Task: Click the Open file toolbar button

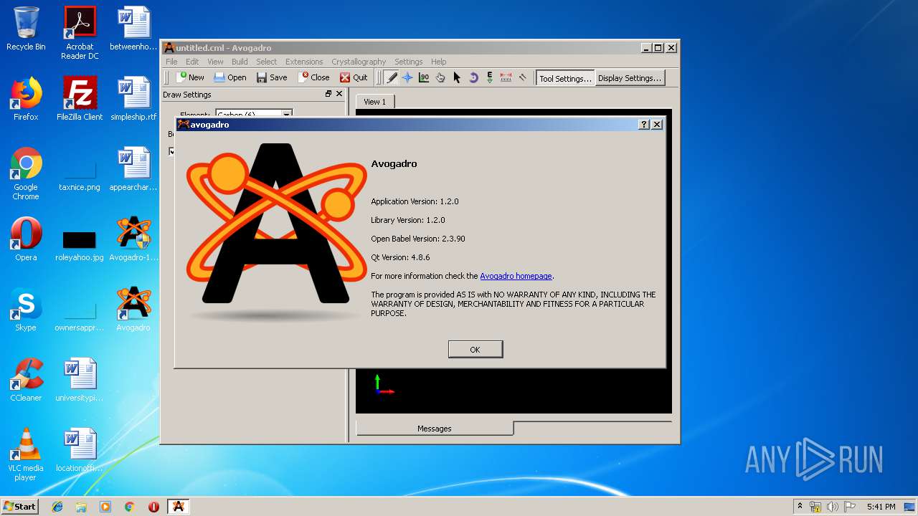Action: coord(230,77)
